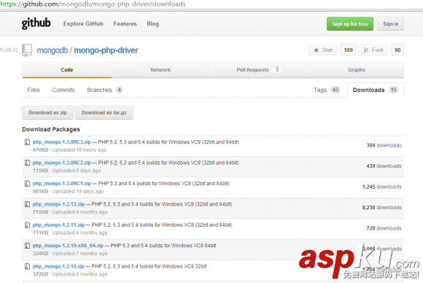The image size is (423, 283).
Task: Fork the mongo-php-driver repository
Action: coord(373,50)
